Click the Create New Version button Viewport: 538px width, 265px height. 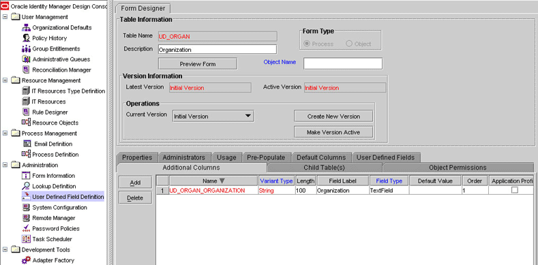333,116
